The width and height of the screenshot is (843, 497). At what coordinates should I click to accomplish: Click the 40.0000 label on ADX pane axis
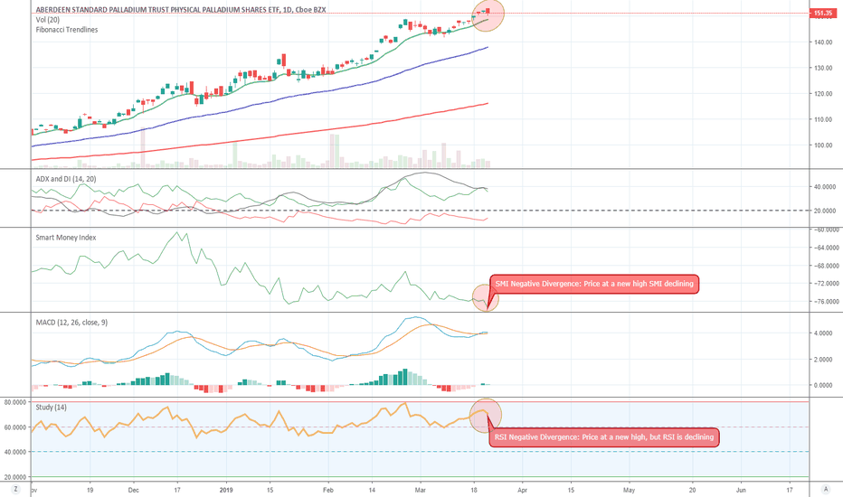pos(825,187)
